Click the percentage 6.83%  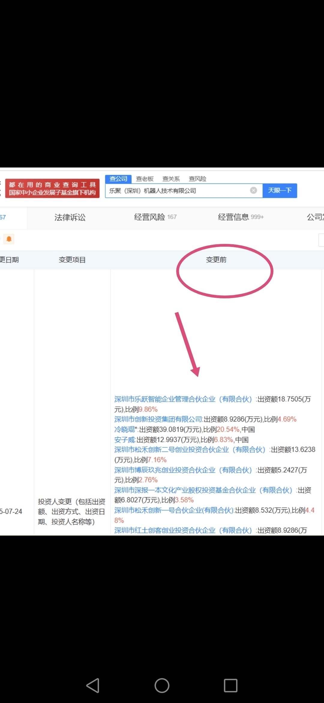(x=223, y=440)
